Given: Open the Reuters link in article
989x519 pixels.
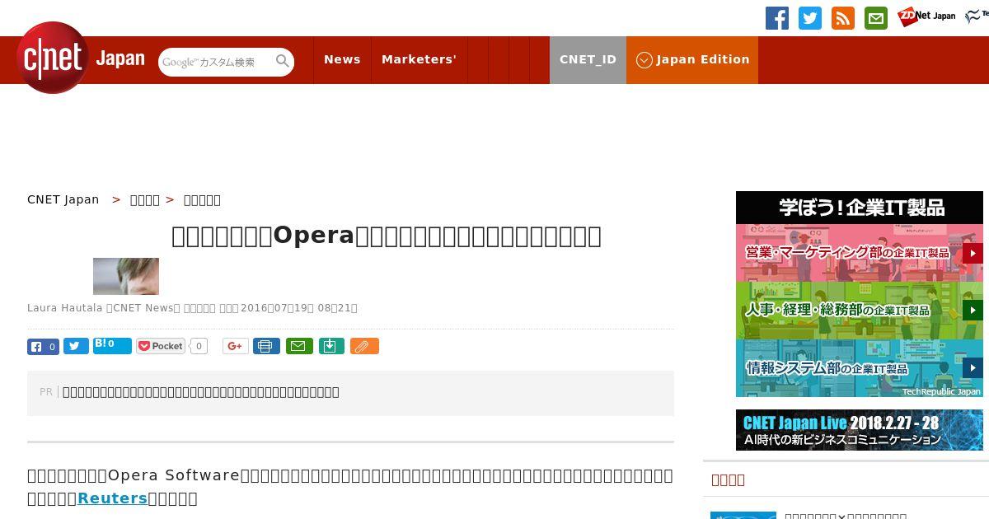Looking at the screenshot, I should (112, 498).
